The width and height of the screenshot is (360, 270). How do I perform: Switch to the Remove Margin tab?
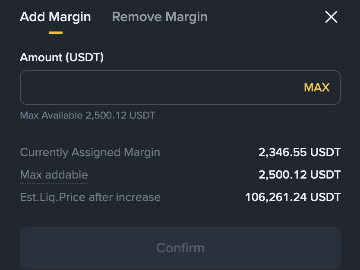[x=160, y=17]
